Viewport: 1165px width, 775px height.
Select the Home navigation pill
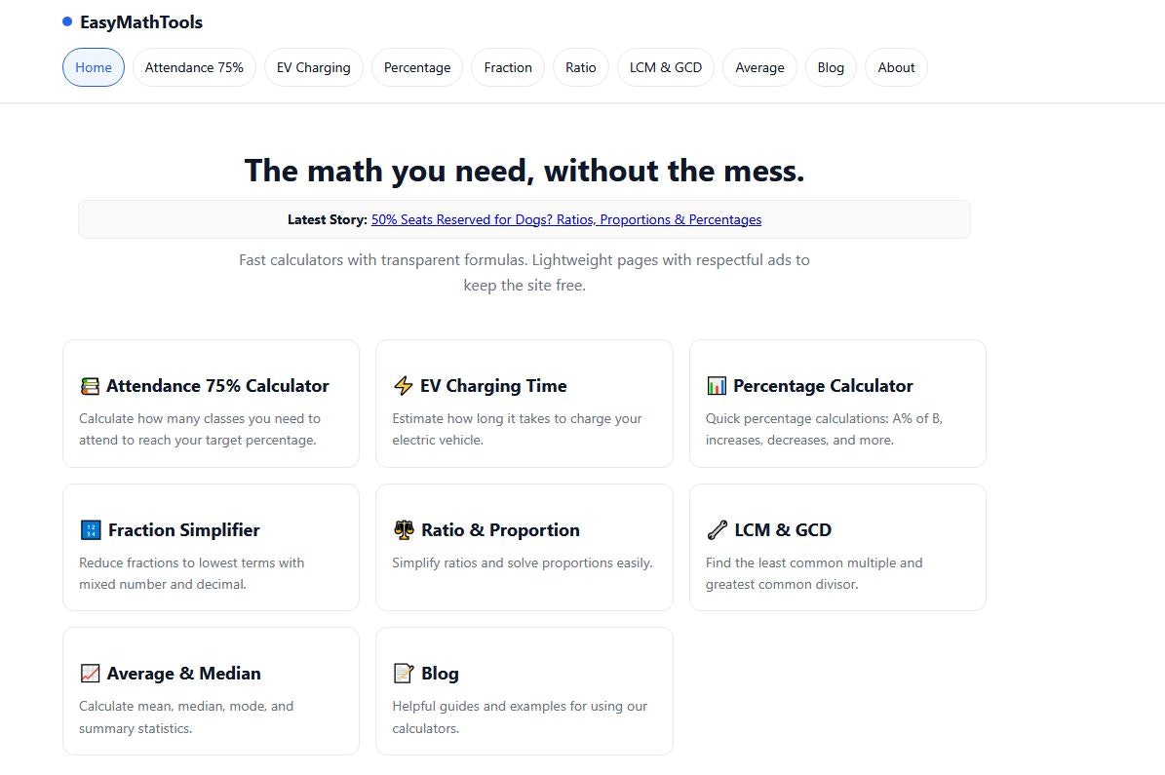click(93, 67)
